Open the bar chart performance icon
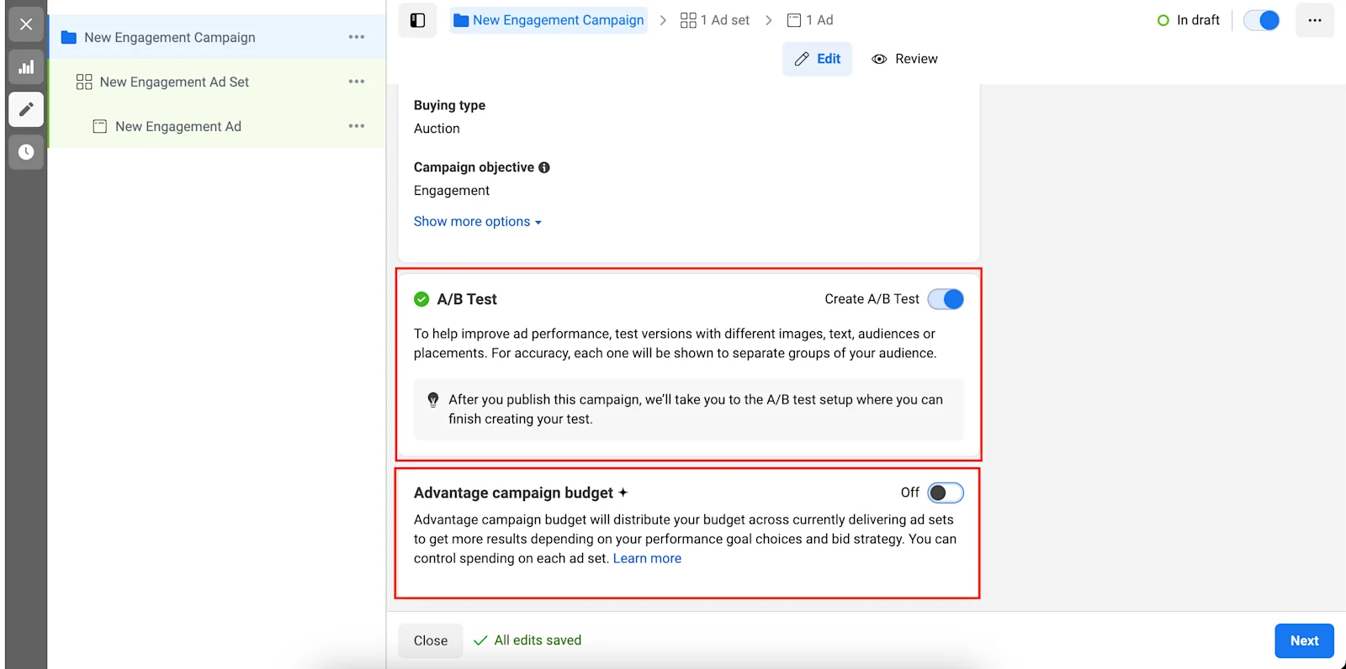Viewport: 1346px width, 669px height. coord(26,67)
